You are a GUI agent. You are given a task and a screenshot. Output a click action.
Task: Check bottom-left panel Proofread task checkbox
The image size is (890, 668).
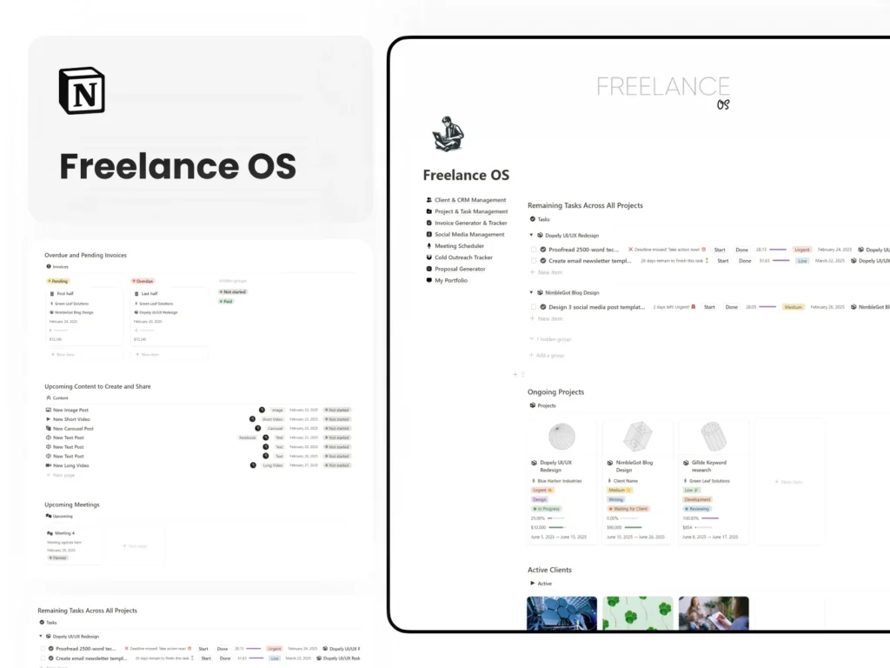pos(43,648)
